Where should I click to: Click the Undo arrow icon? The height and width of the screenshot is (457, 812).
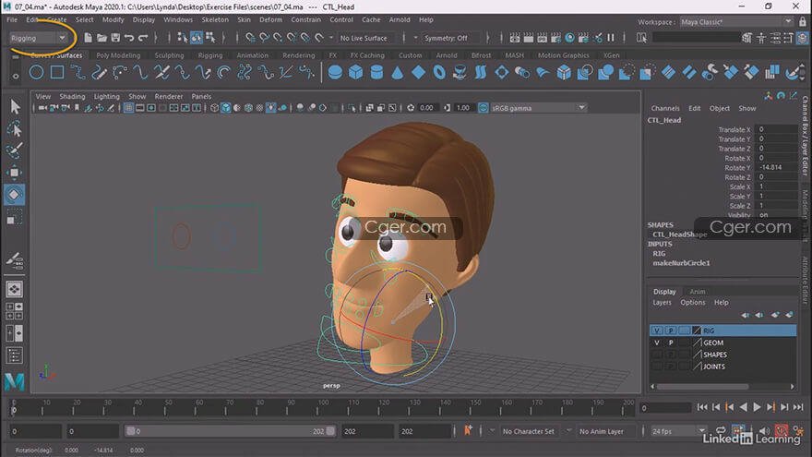pyautogui.click(x=128, y=38)
